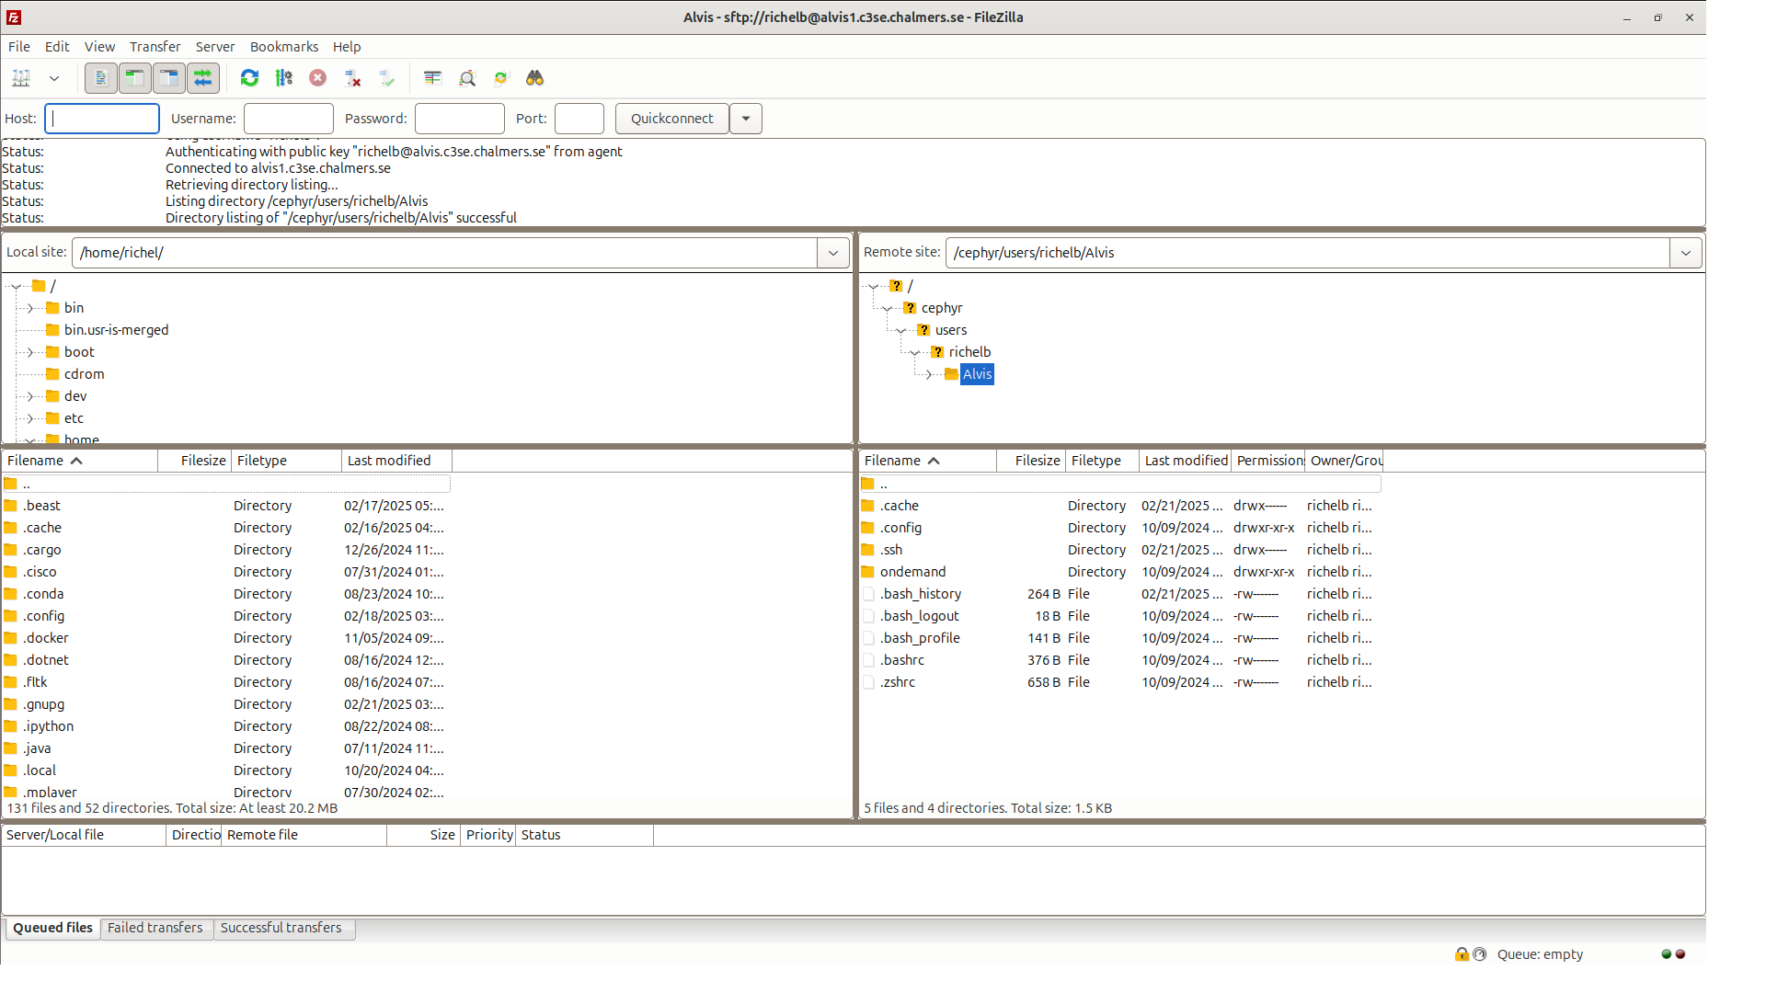Cancel the current operation
Image resolution: width=1766 pixels, height=993 pixels.
(317, 78)
